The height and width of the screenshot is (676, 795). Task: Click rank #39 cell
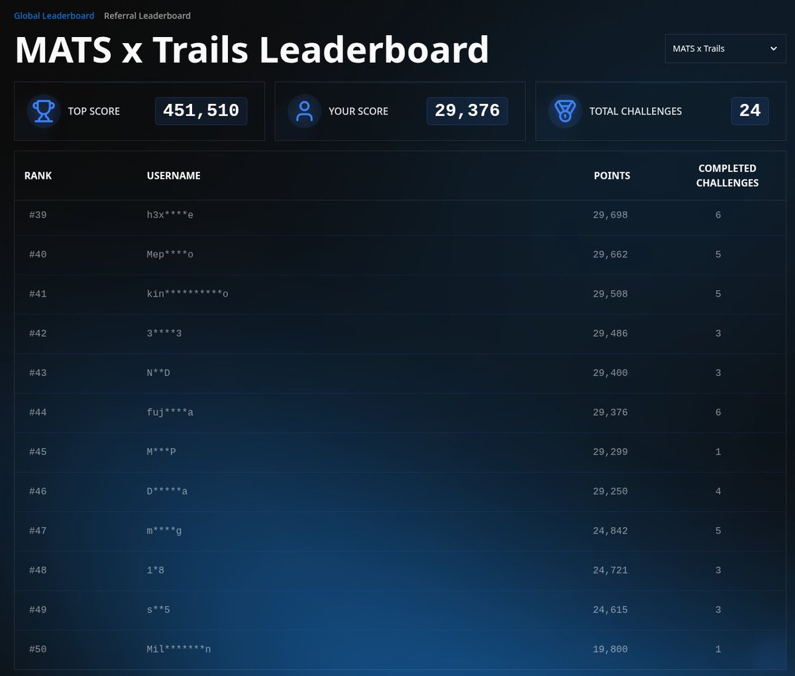38,215
